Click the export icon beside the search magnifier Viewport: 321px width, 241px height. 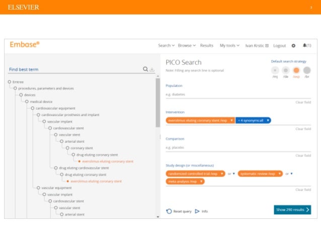pyautogui.click(x=152, y=69)
